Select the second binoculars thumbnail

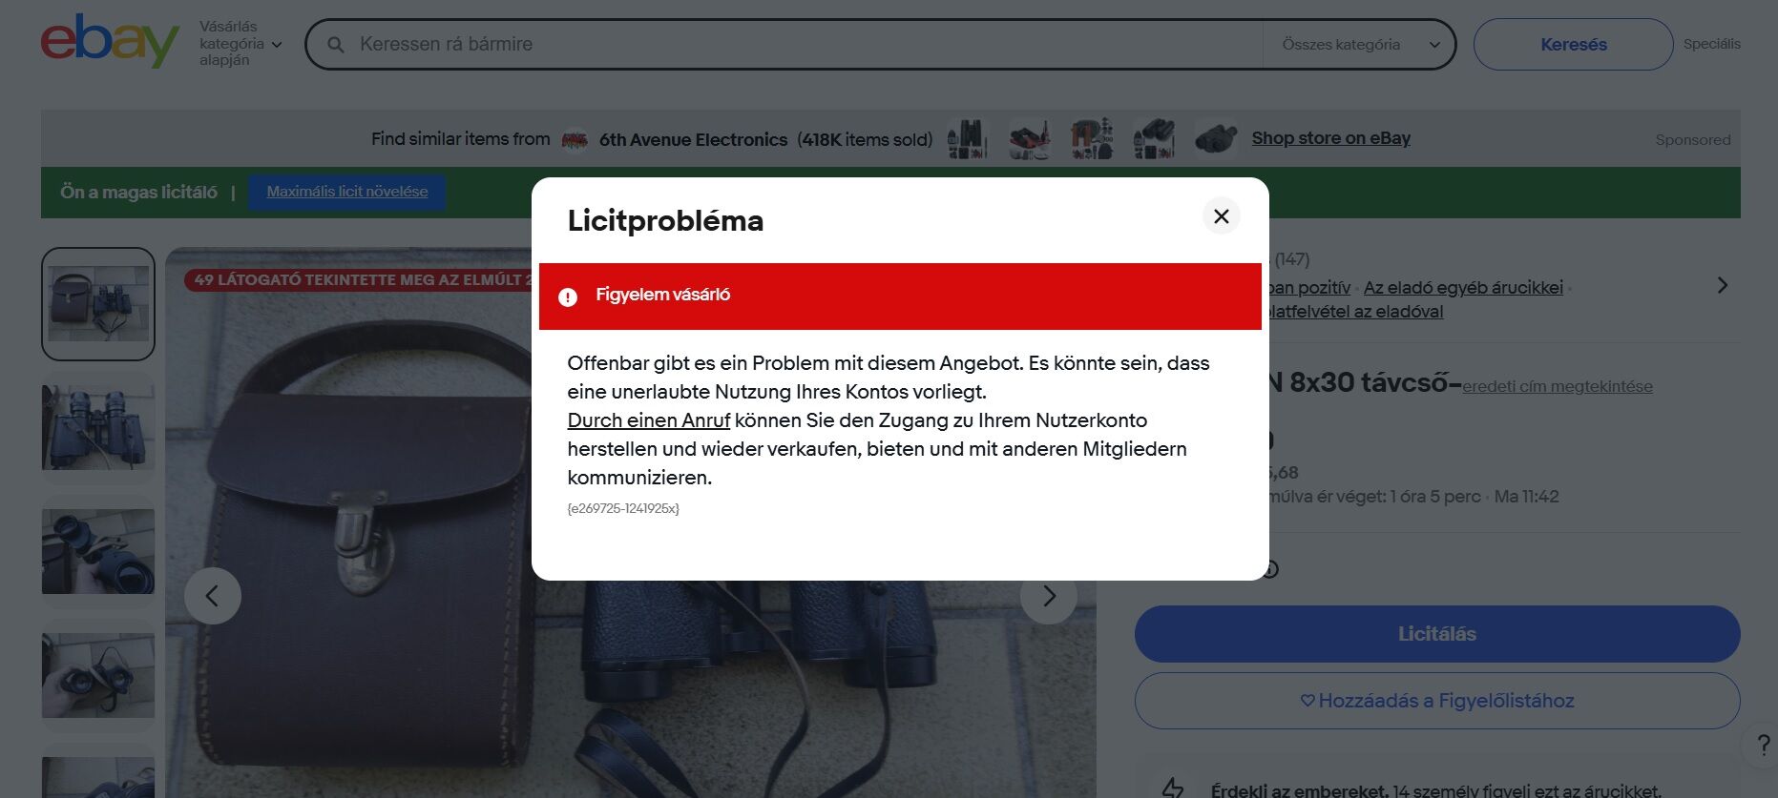(98, 427)
